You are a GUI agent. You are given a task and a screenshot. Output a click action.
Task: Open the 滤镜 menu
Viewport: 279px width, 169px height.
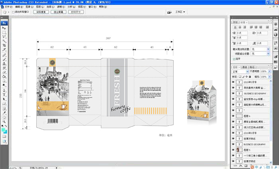60,7
